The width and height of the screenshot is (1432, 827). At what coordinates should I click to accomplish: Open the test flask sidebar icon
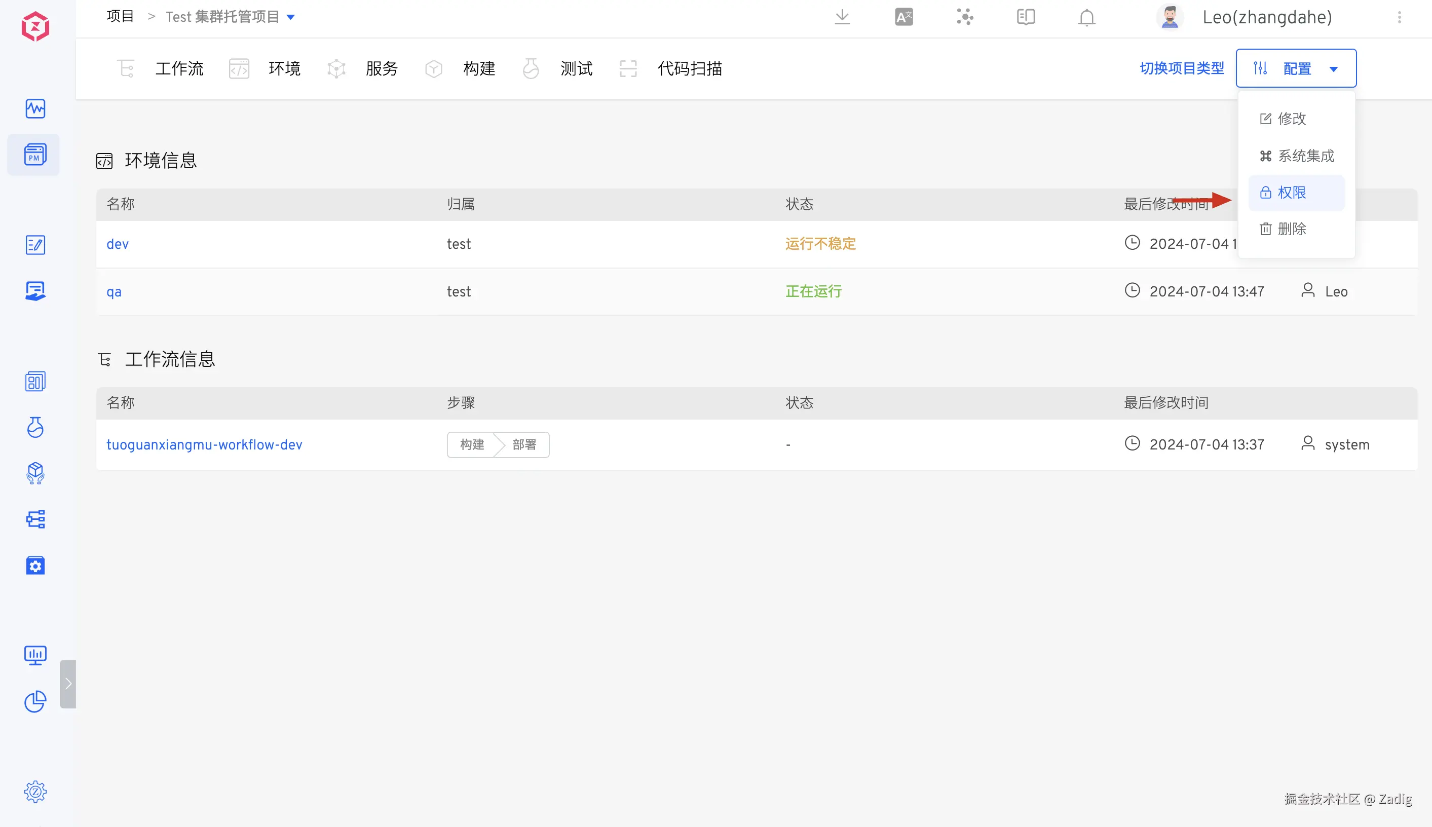click(x=35, y=427)
